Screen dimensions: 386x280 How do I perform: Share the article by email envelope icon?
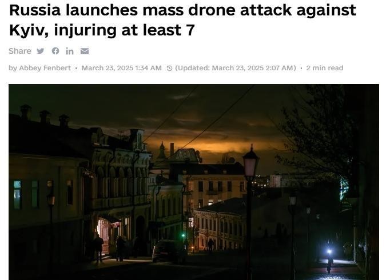[85, 51]
